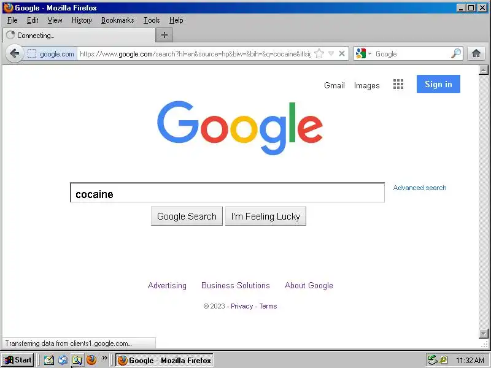Focus the search box containing cocaine

point(227,193)
